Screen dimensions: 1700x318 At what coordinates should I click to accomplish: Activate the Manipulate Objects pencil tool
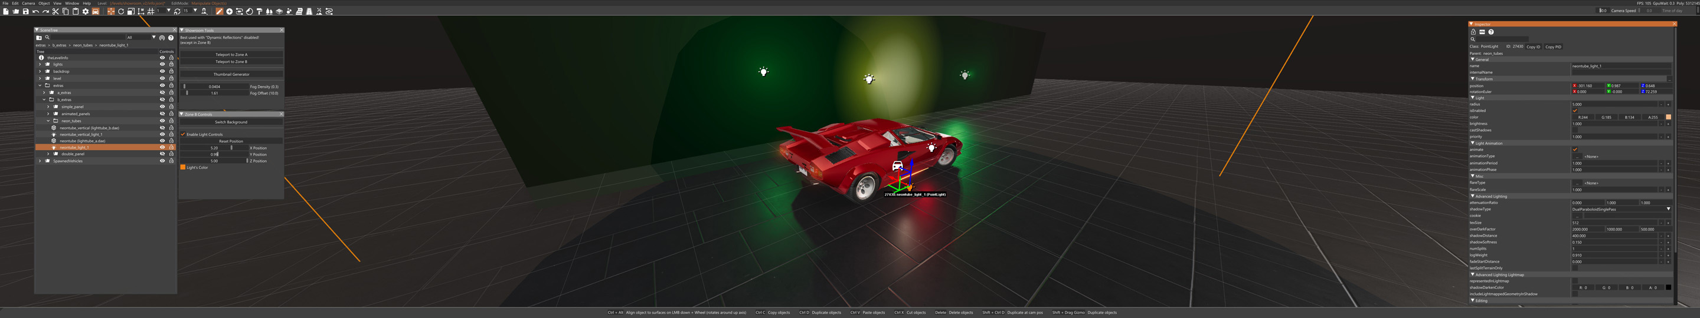pos(220,11)
